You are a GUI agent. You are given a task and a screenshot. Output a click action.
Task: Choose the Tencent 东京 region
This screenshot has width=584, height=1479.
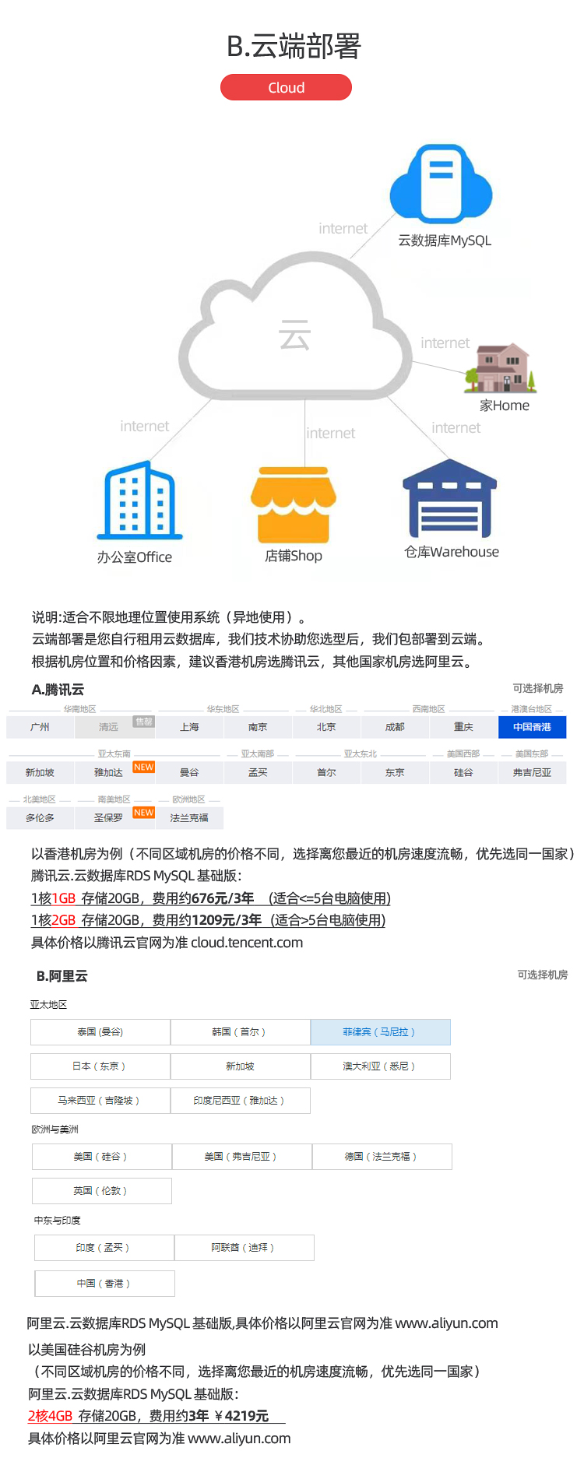(395, 772)
